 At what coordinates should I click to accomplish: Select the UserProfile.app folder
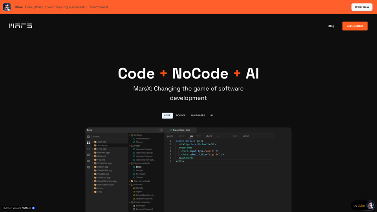pos(105,170)
